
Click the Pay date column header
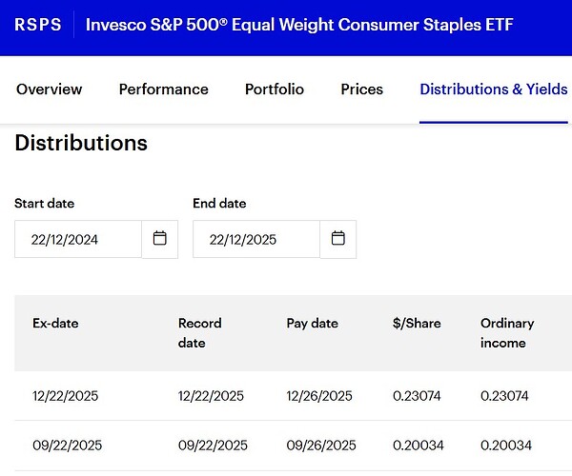[x=313, y=323]
